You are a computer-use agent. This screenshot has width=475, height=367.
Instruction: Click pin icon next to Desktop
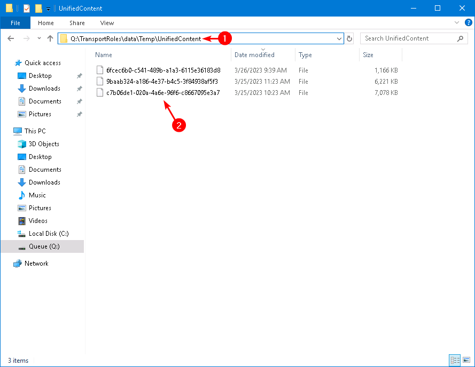80,76
